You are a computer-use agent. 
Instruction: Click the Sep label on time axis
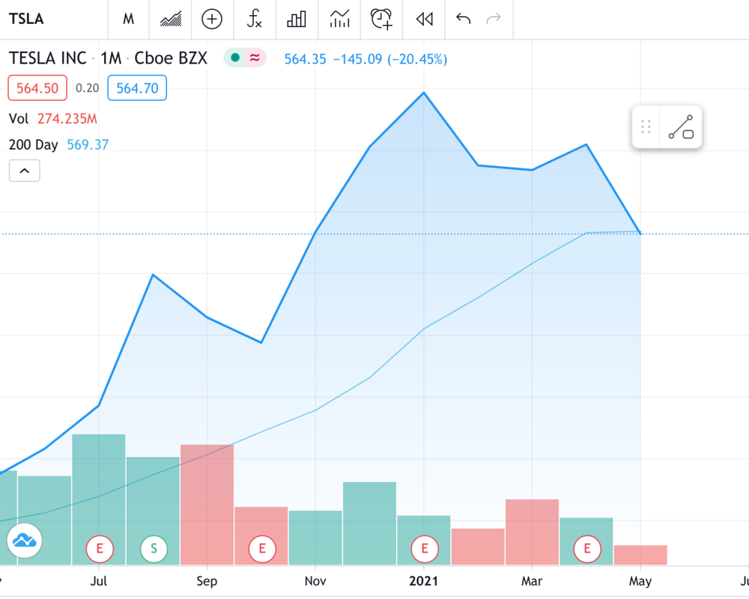207,581
